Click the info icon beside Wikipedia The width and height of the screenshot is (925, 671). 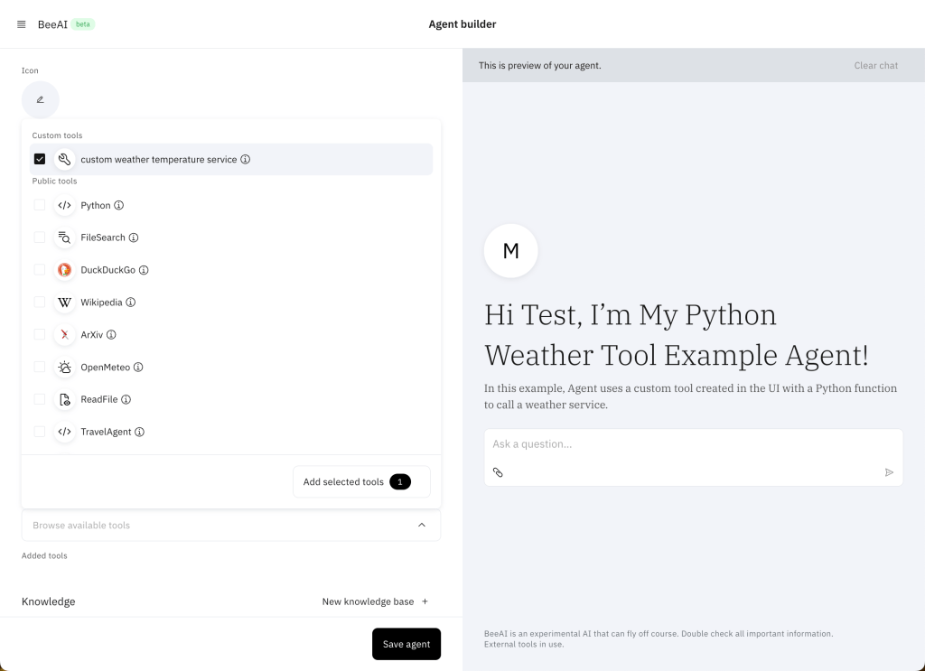pos(131,303)
